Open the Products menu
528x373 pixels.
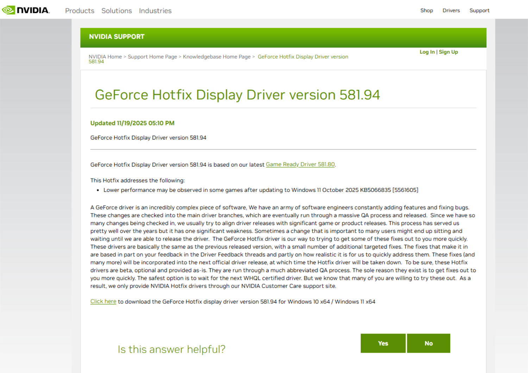click(x=80, y=11)
